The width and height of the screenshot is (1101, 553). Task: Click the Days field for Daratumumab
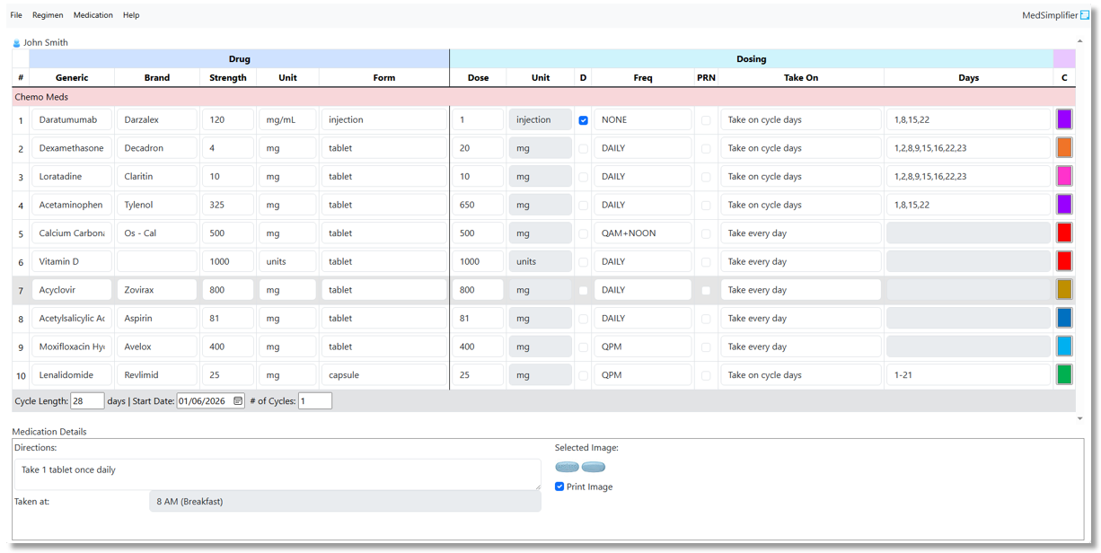click(x=968, y=119)
